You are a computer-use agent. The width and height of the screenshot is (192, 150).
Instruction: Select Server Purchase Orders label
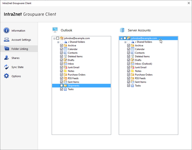tap(144, 75)
